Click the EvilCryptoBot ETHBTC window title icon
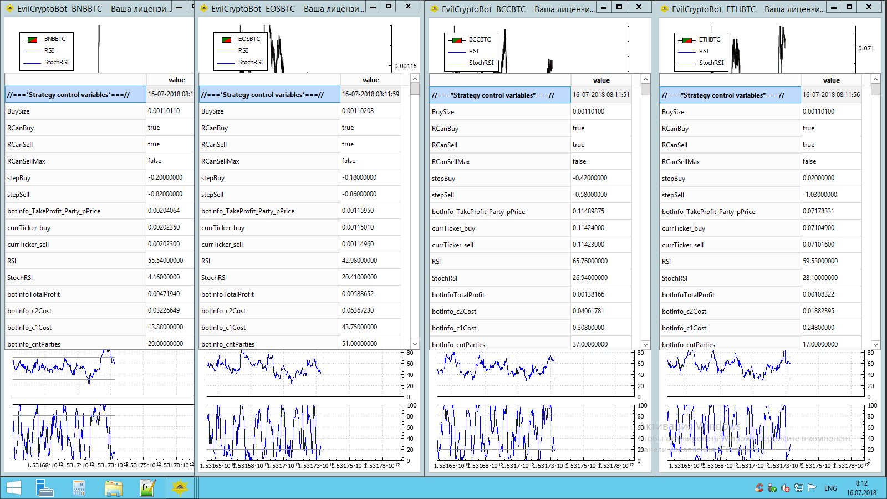Viewport: 887px width, 499px height. [x=664, y=9]
